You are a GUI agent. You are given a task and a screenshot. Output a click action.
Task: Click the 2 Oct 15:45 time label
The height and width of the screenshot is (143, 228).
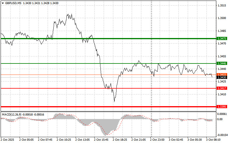[x=102, y=140]
